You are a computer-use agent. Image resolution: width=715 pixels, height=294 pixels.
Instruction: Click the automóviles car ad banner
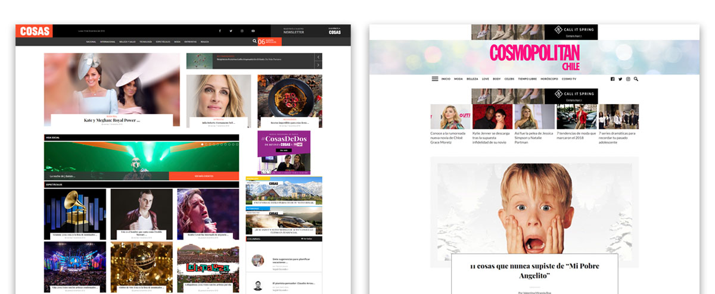point(284,220)
